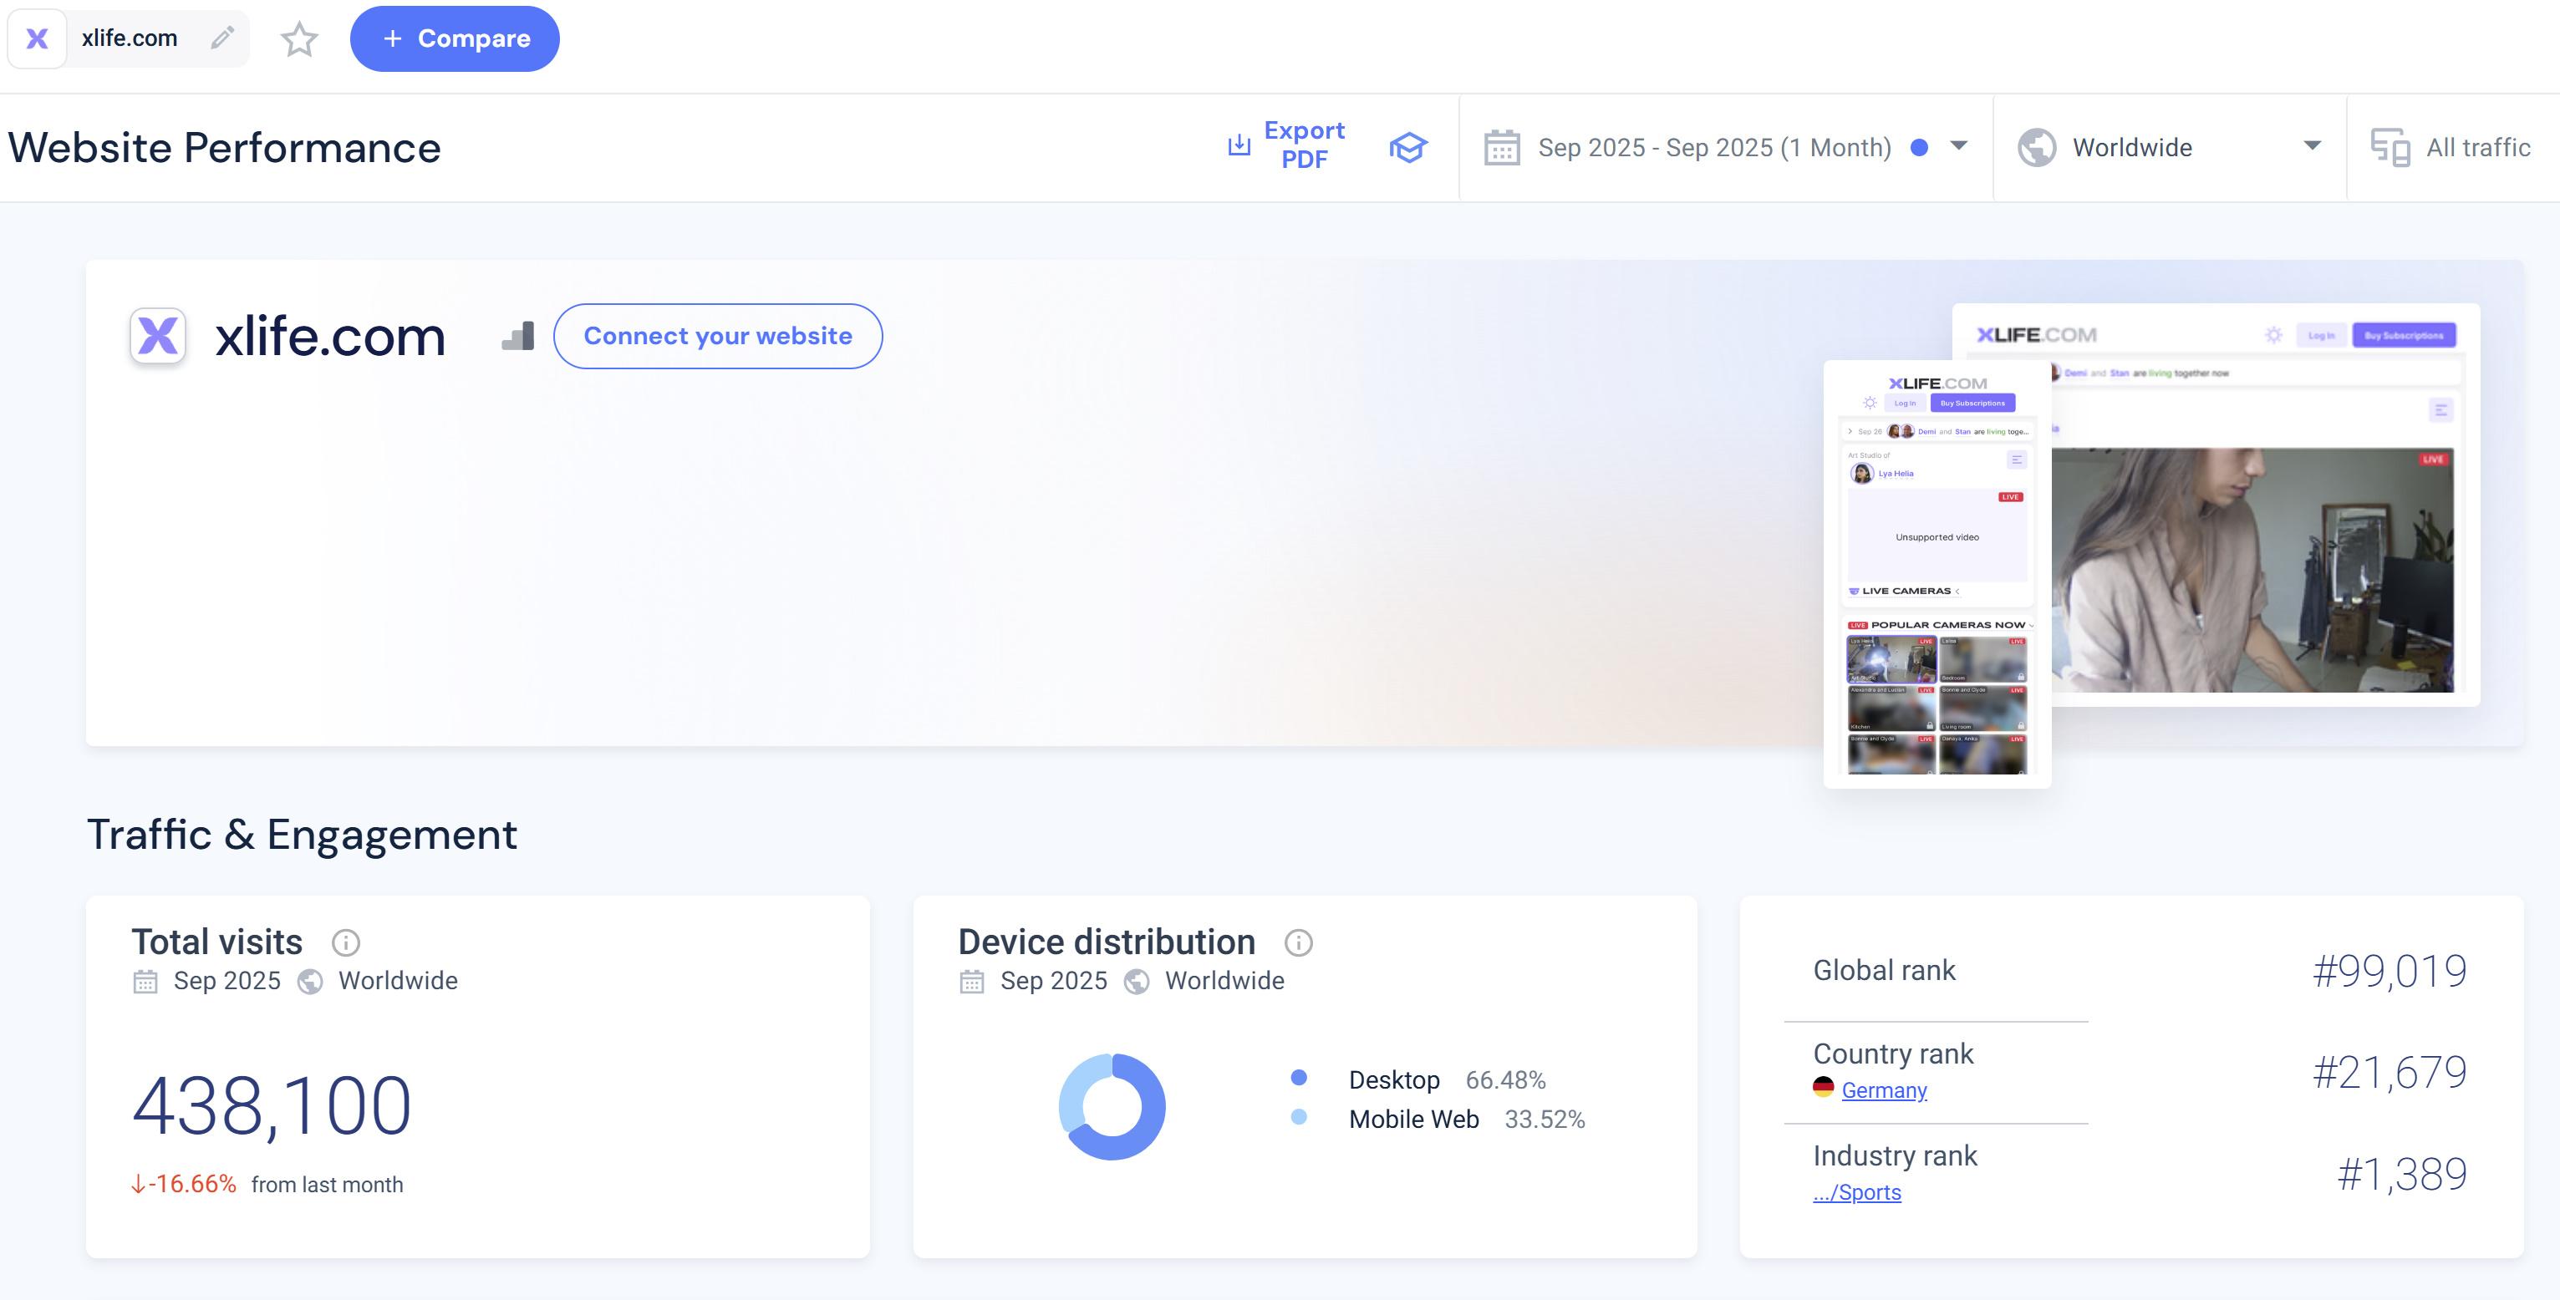The width and height of the screenshot is (2560, 1300).
Task: Click the Total visits info icon
Action: pyautogui.click(x=345, y=942)
